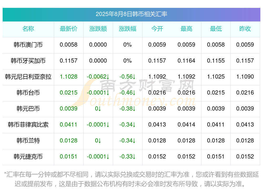Click the 0.0152 open value for 韩元捷克币
The image size is (263, 192).
157,156
